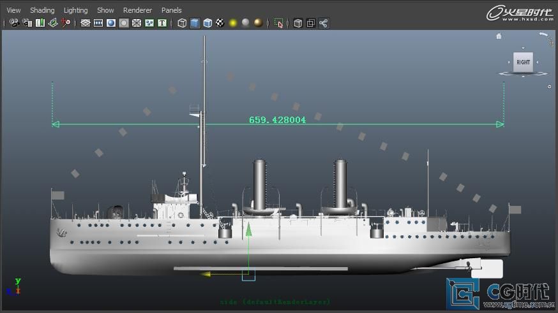558x313 pixels.
Task: Toggle X-Ray Active Components icon
Action: pyautogui.click(x=311, y=23)
